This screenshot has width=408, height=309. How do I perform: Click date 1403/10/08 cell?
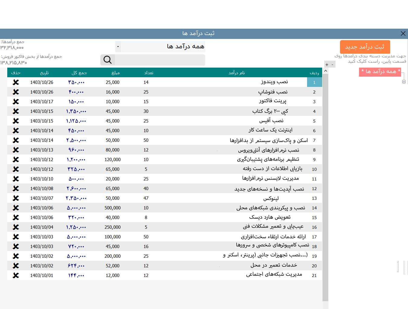pos(42,189)
